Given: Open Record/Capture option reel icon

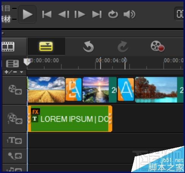Looking at the screenshot, I should 157,46.
